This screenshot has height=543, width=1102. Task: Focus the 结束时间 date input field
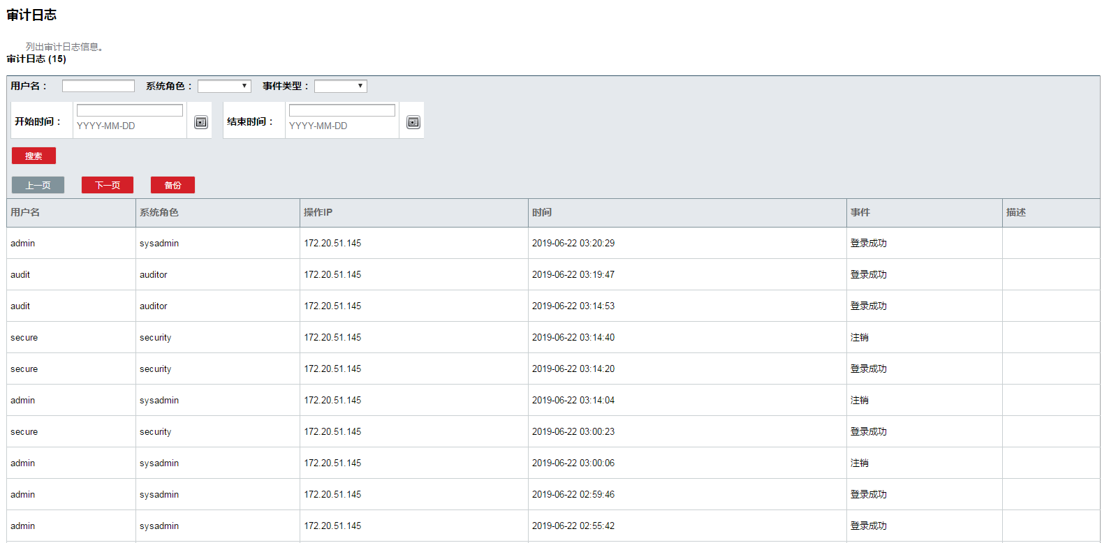click(x=342, y=110)
